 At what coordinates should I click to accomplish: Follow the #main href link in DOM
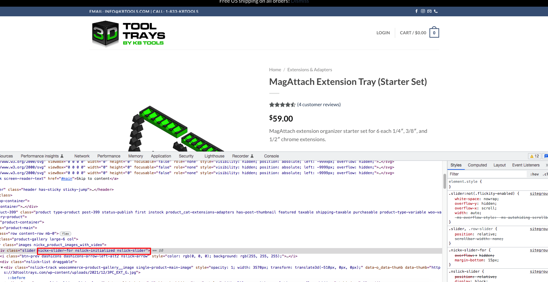67,179
